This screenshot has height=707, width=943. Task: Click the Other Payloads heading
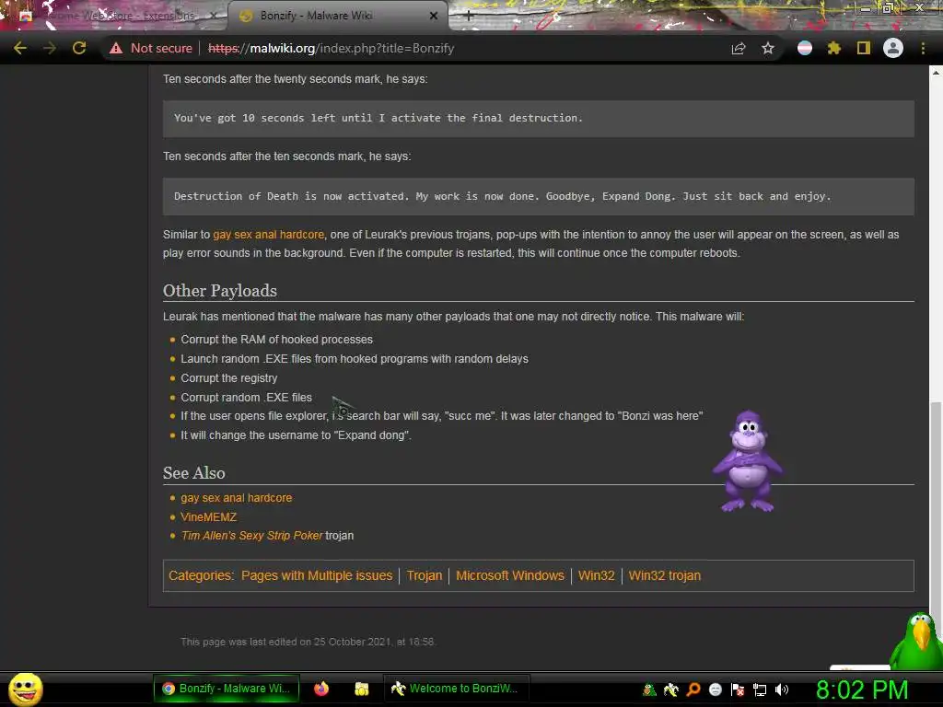pos(220,290)
